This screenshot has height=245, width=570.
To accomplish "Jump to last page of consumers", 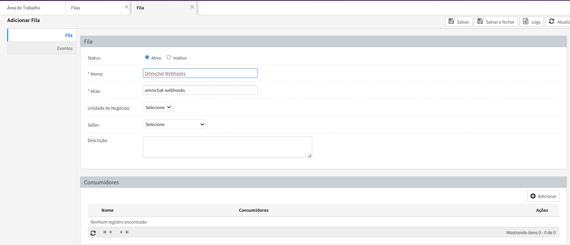I will click(127, 232).
